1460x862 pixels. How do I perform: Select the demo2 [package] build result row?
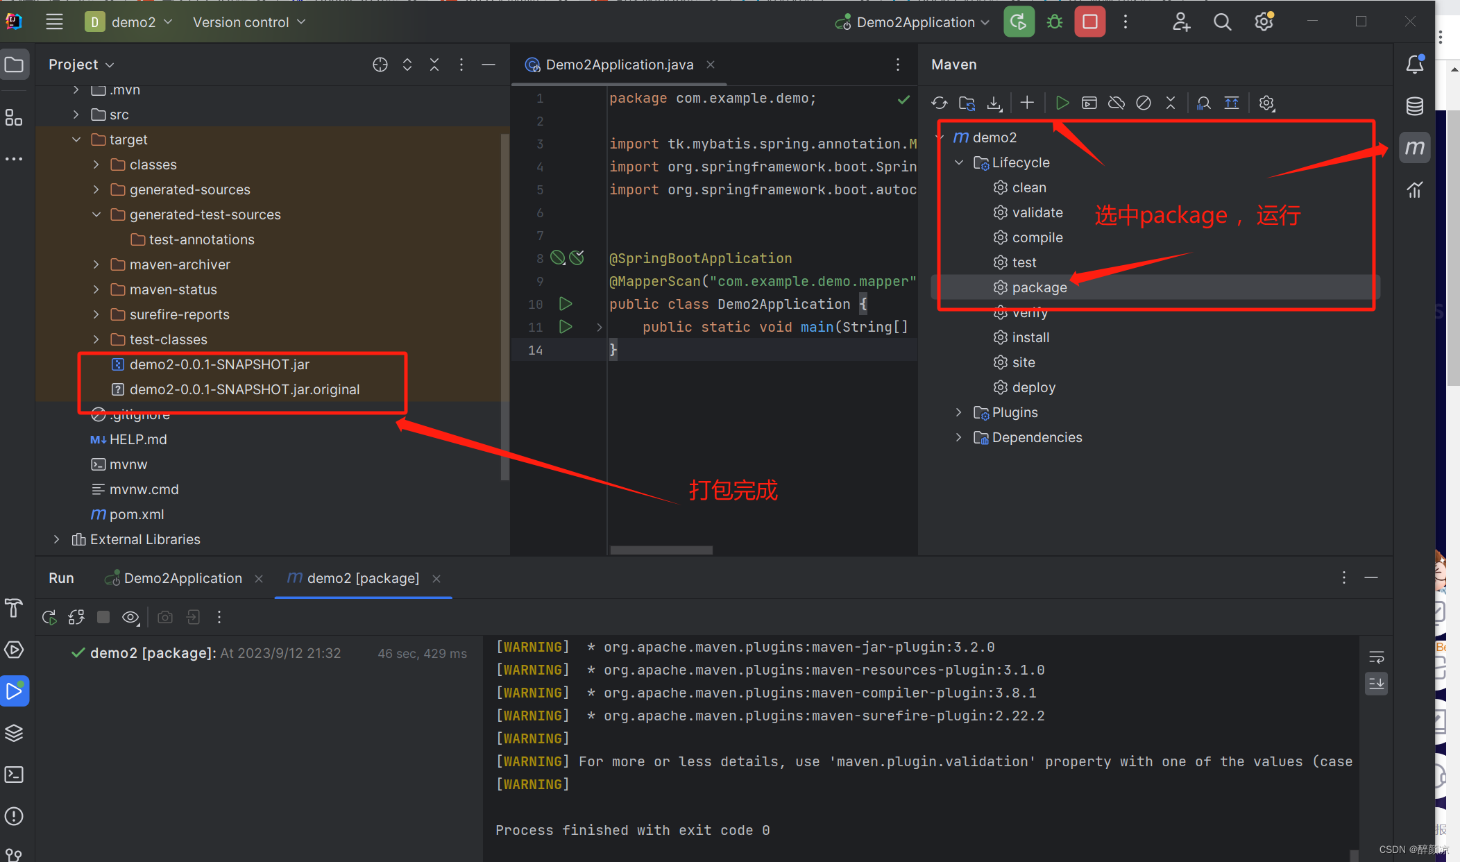(x=261, y=653)
